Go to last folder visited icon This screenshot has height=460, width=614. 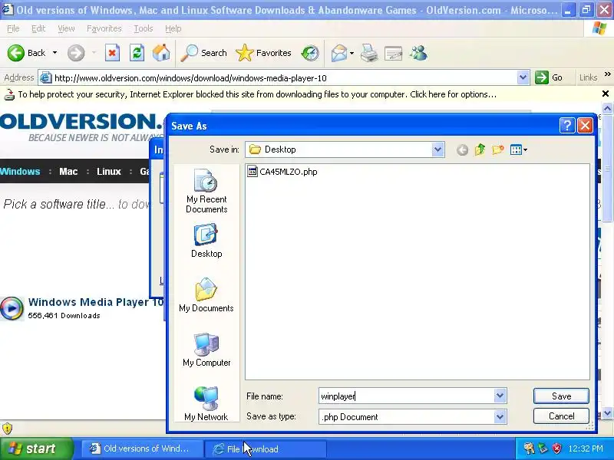coord(463,149)
